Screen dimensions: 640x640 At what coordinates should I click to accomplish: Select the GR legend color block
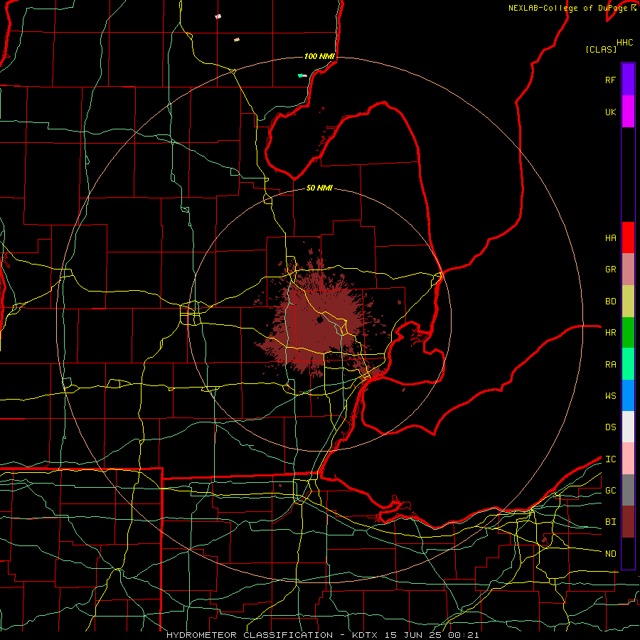pyautogui.click(x=628, y=270)
